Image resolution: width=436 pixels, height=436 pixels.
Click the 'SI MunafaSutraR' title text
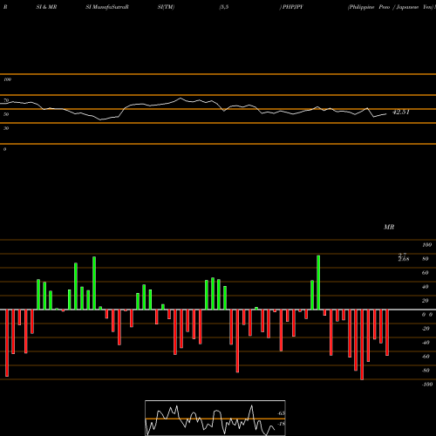tap(107, 7)
